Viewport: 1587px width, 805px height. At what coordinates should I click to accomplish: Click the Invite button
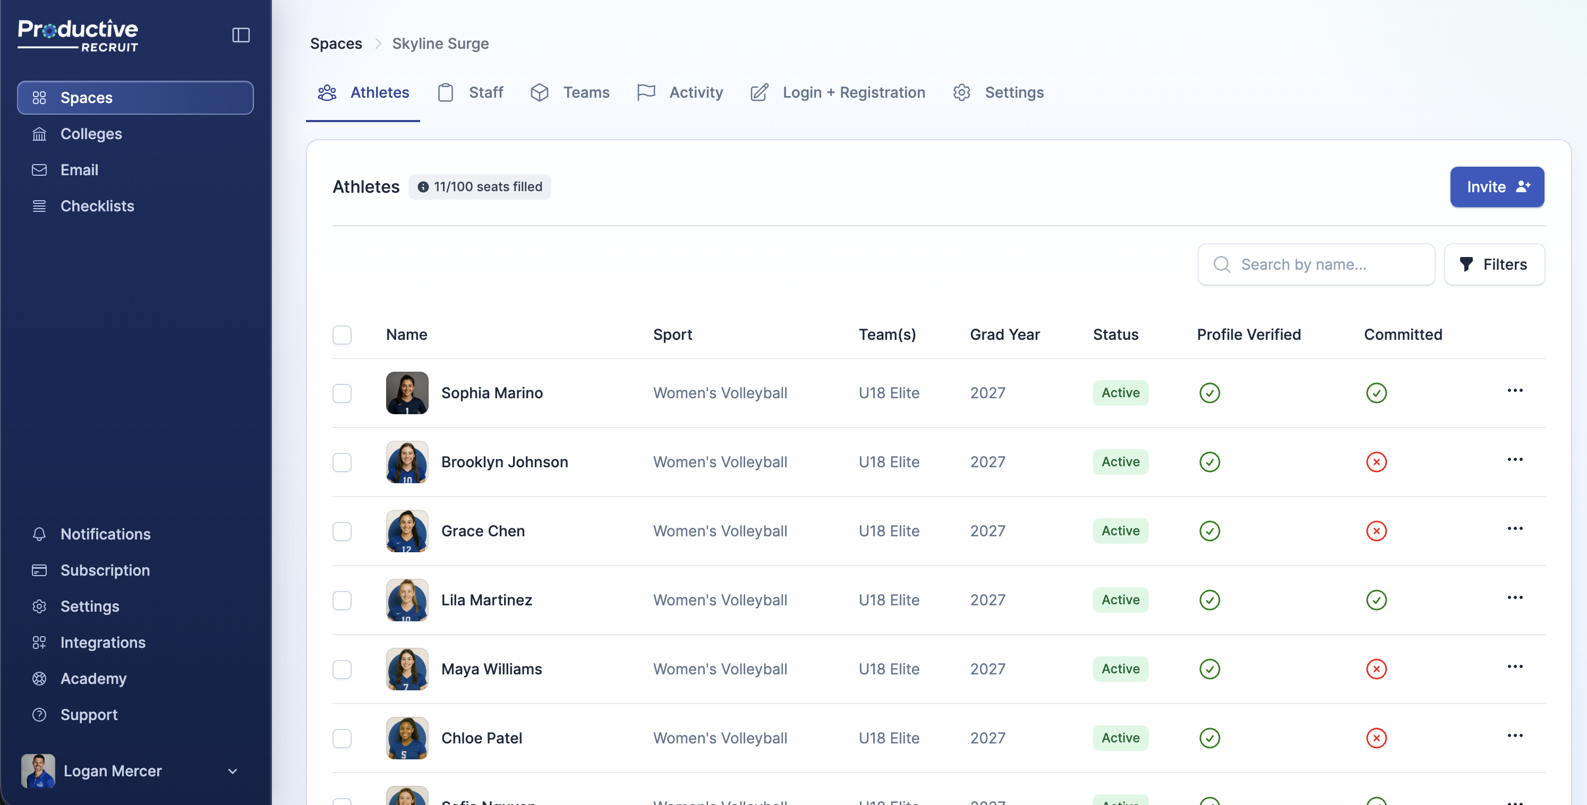click(1497, 186)
